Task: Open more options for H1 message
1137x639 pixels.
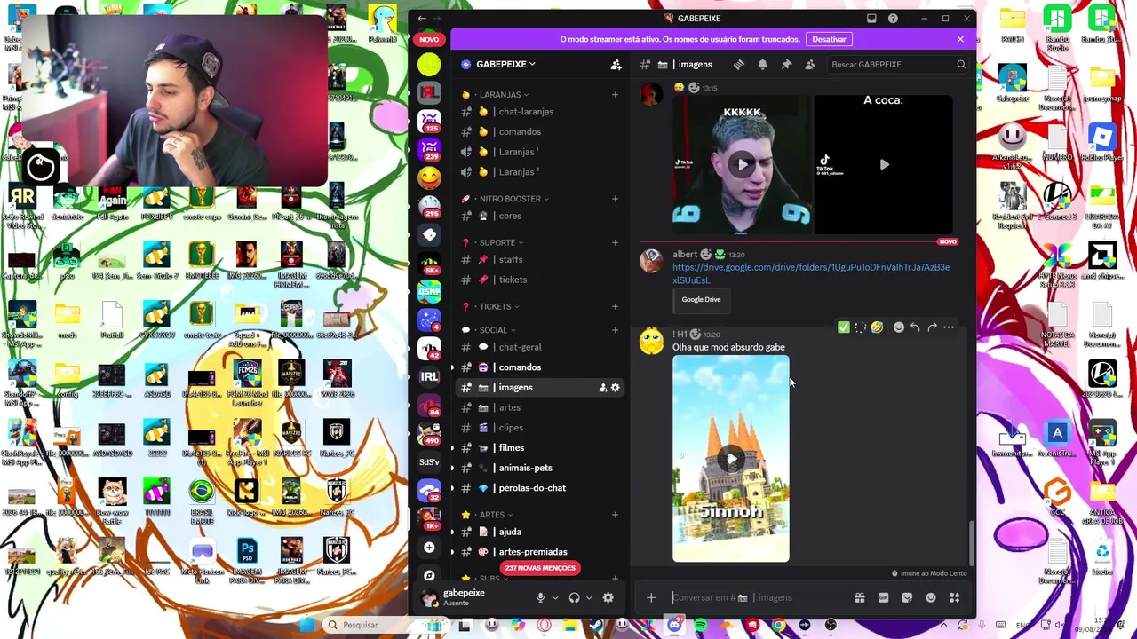Action: [x=949, y=327]
